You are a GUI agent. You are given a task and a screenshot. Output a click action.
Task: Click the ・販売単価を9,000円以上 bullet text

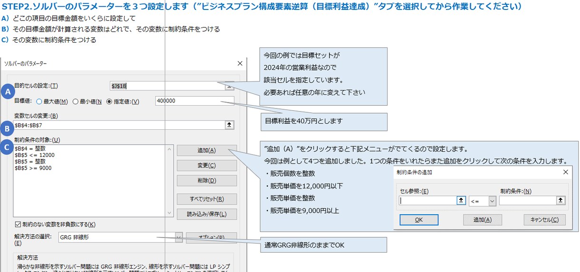301,210
